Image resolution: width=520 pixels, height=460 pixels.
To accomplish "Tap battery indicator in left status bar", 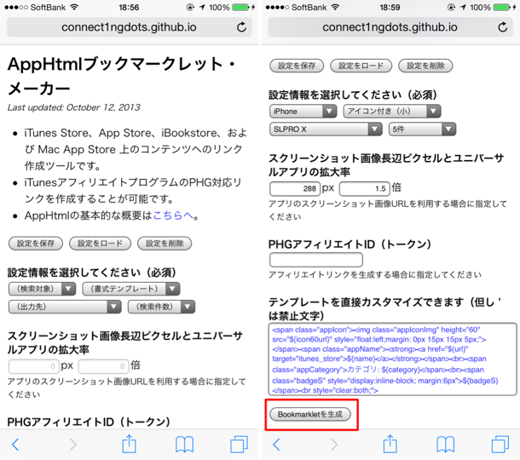I will coord(240,8).
